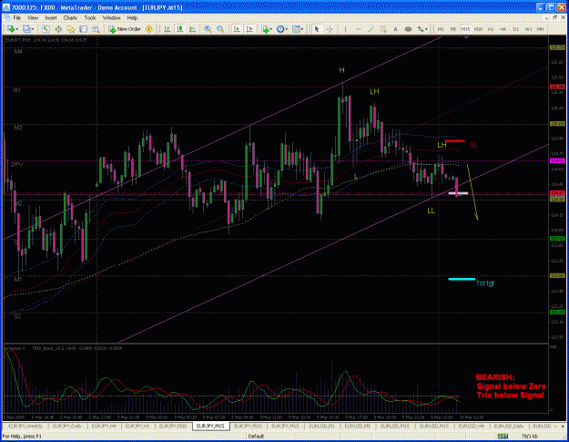The image size is (569, 442).
Task: Switch to the EURJPY,Daily chart tab
Action: [x=67, y=426]
